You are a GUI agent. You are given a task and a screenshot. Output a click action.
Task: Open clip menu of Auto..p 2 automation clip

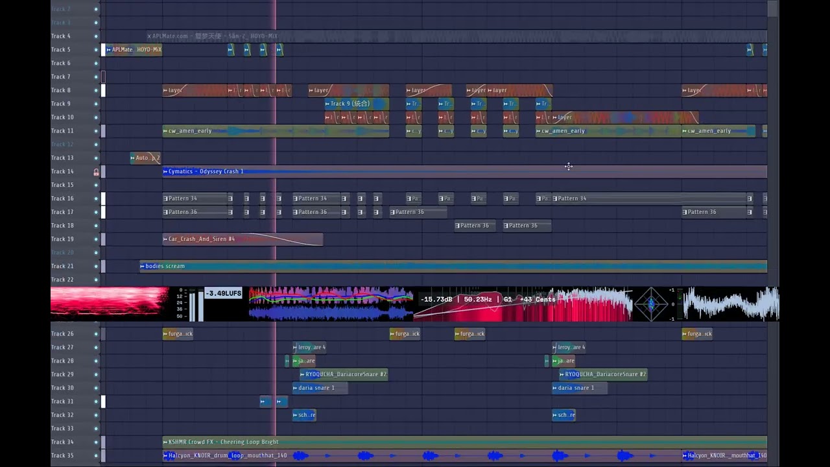click(133, 158)
